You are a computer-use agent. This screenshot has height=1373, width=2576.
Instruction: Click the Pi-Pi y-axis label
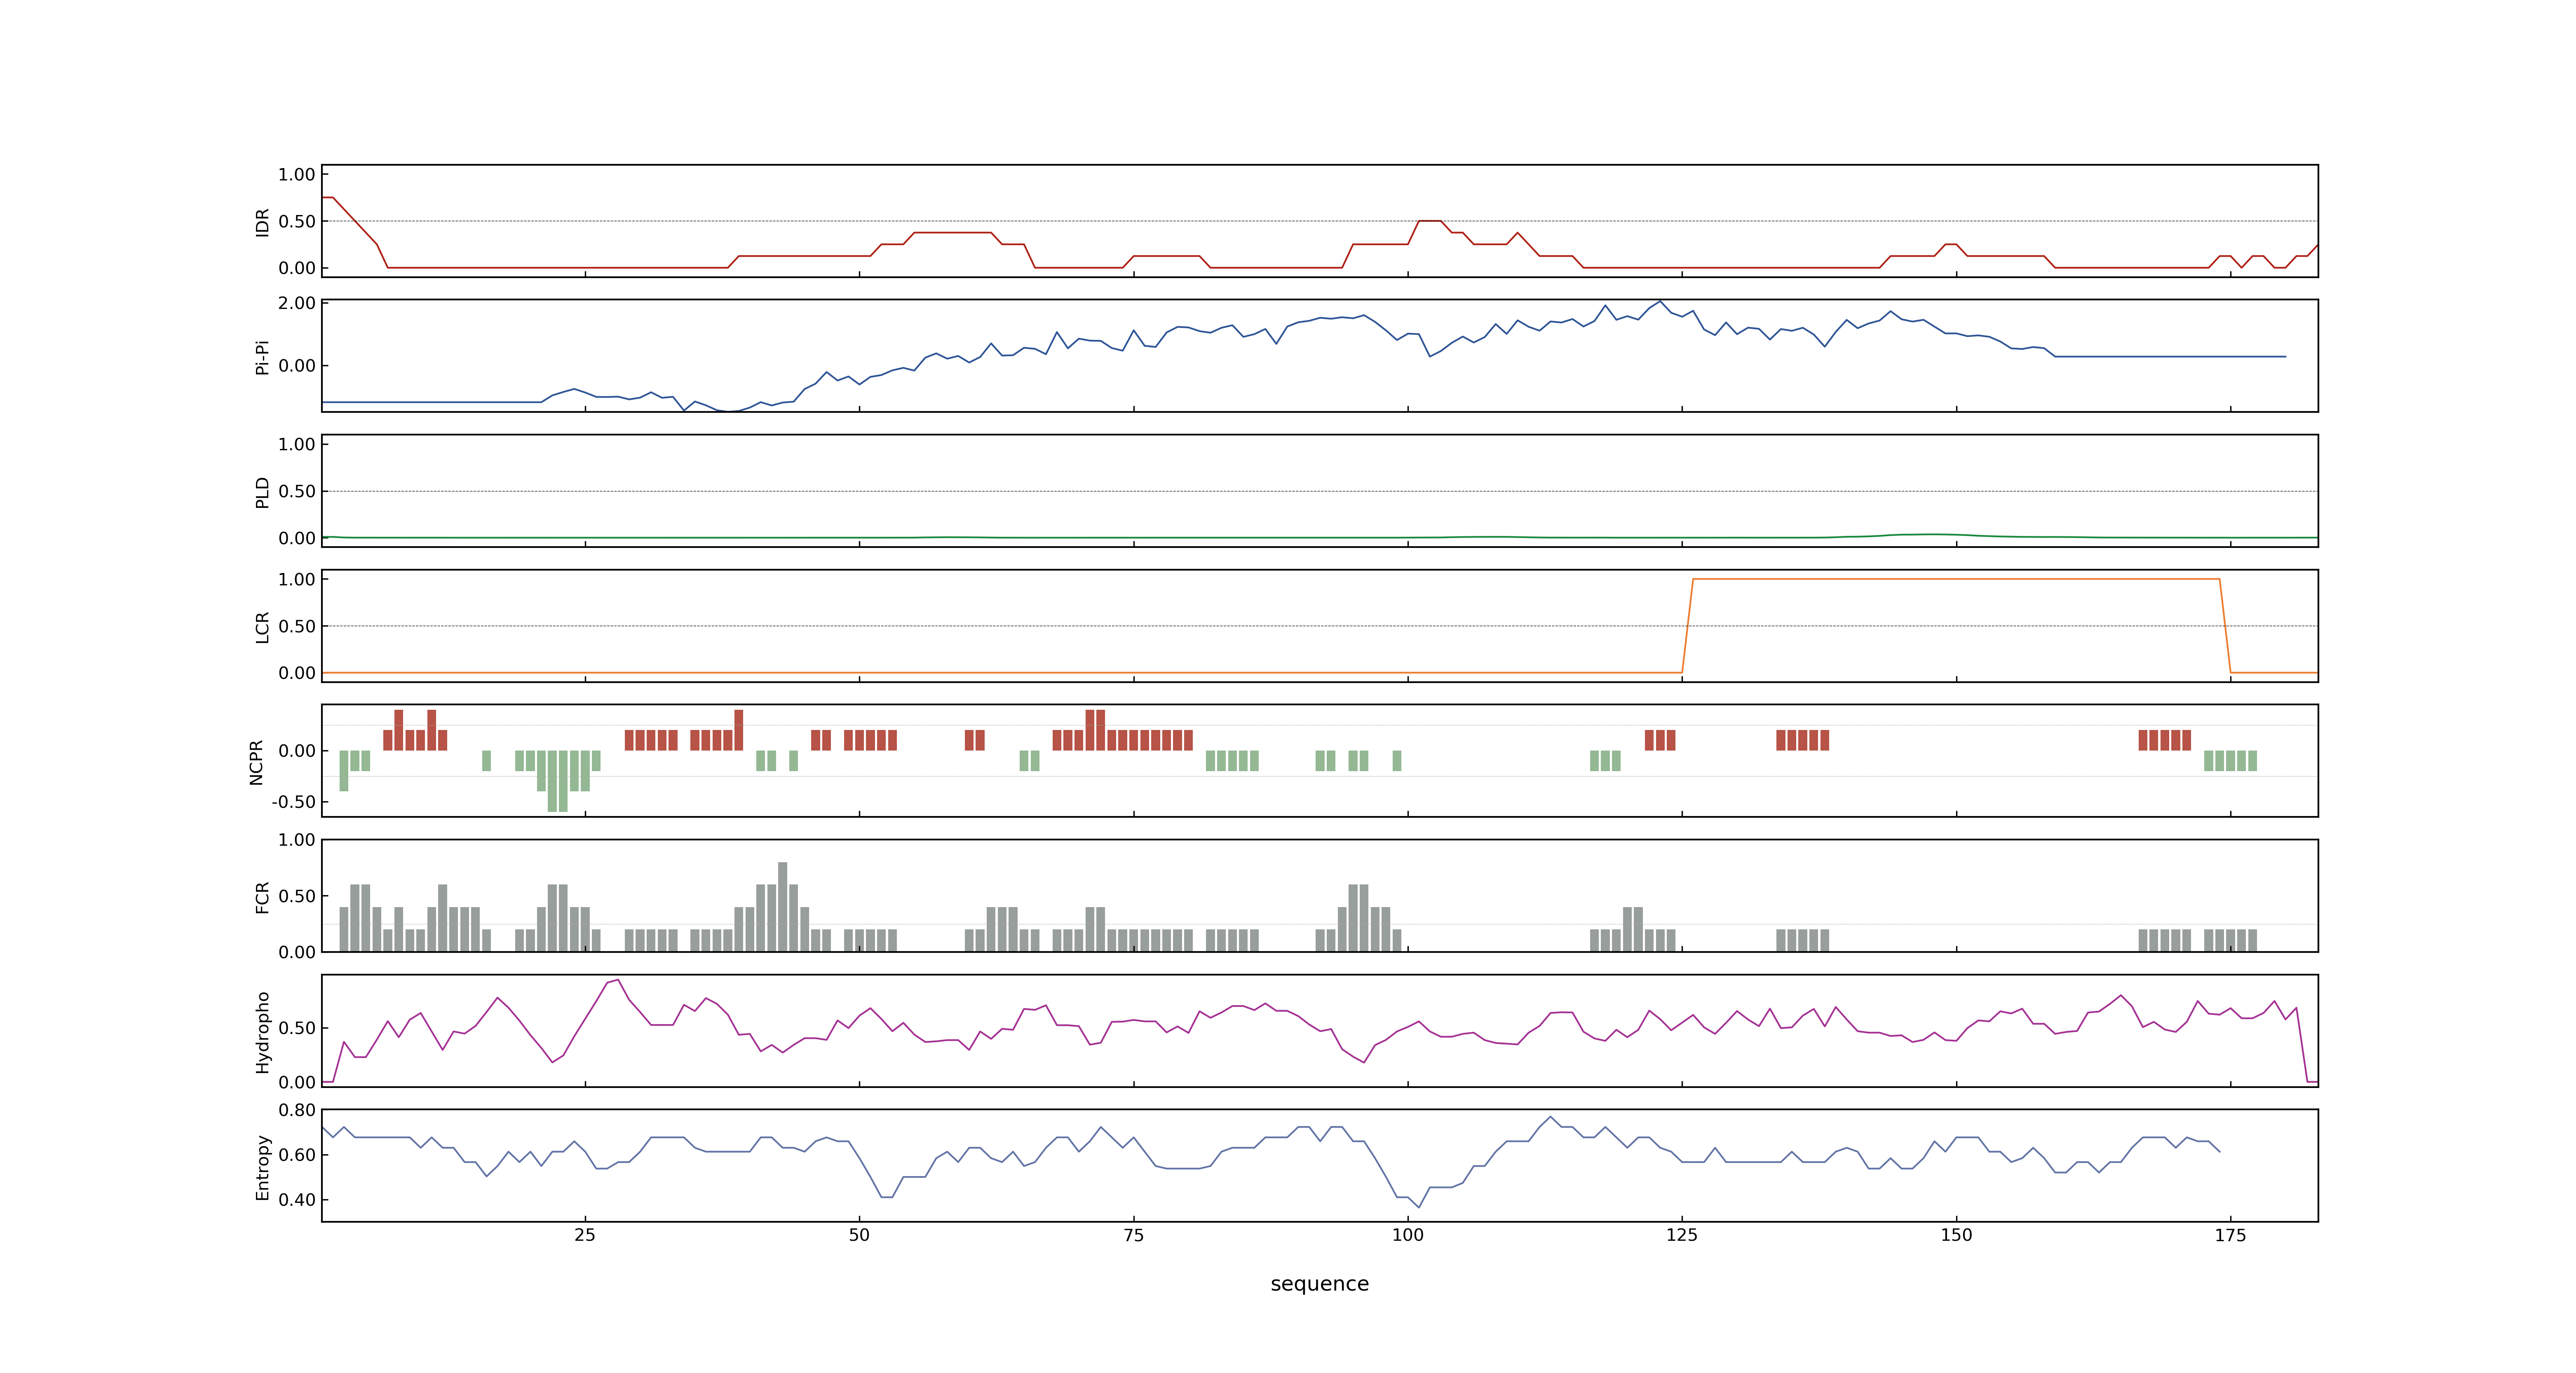[262, 357]
